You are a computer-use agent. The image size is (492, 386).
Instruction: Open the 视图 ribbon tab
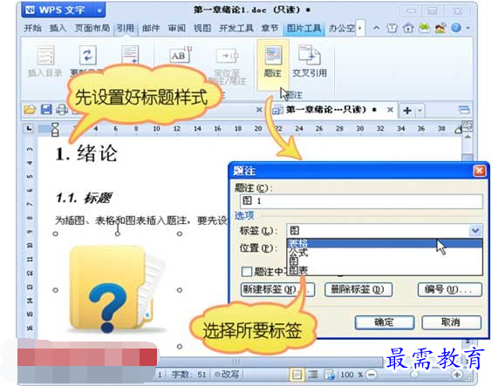tap(202, 28)
